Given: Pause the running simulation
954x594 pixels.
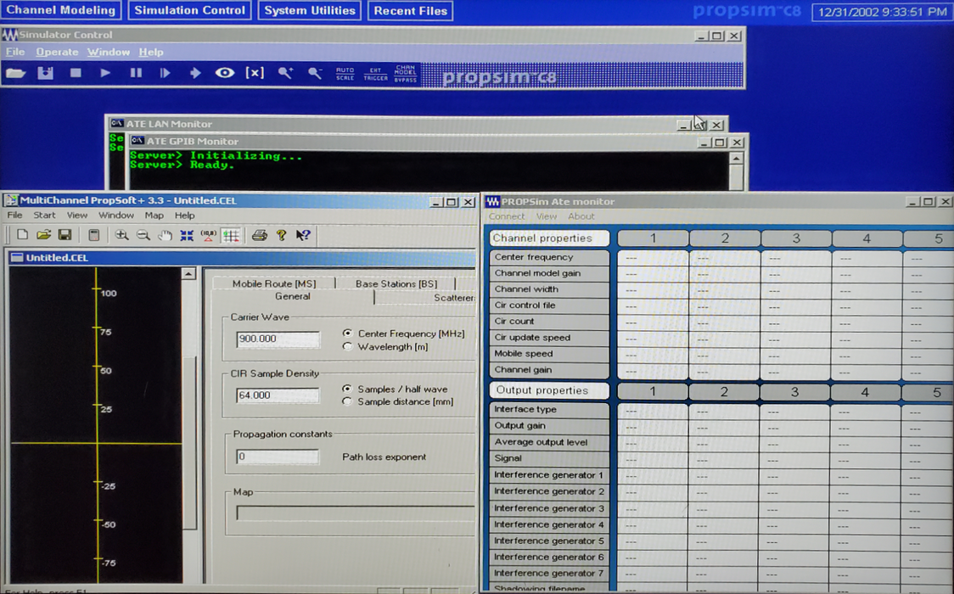Looking at the screenshot, I should [136, 73].
